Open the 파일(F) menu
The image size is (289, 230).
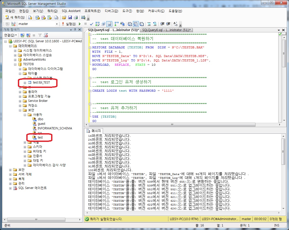click(x=10, y=11)
